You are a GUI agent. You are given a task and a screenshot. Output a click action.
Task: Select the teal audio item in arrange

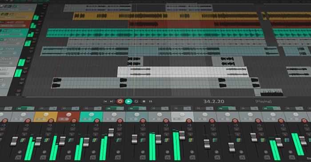[155, 33]
